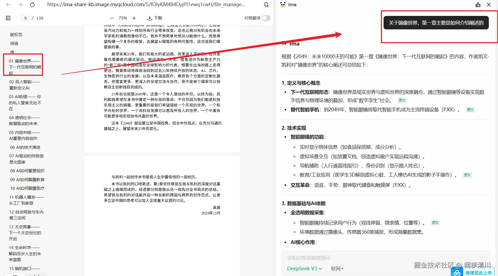Viewport: 498px width, 276px height.
Task: Zoom out the document view
Action: (x=112, y=18)
